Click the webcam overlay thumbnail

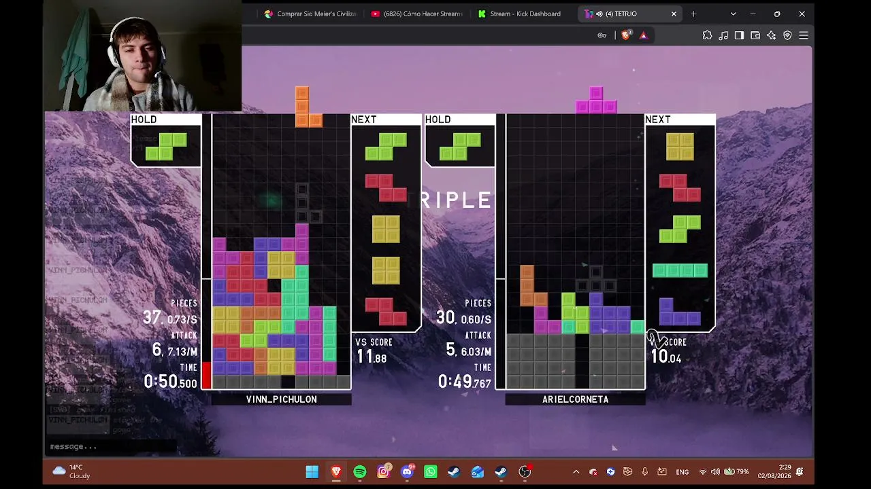142,57
